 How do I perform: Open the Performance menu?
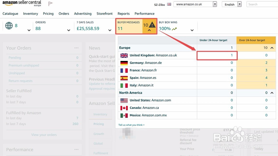pyautogui.click(x=145, y=14)
